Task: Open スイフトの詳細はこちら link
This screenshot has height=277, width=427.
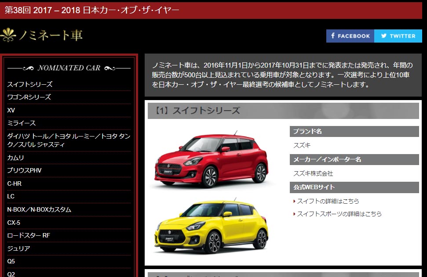Action: (x=328, y=201)
